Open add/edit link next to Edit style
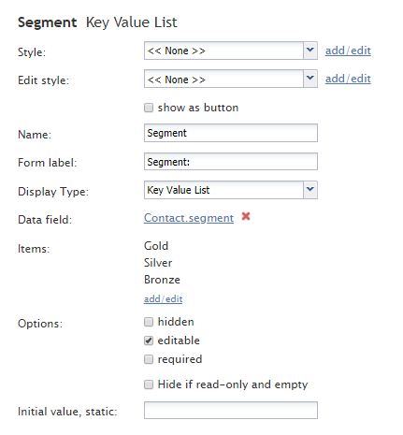The image size is (403, 435). click(348, 79)
